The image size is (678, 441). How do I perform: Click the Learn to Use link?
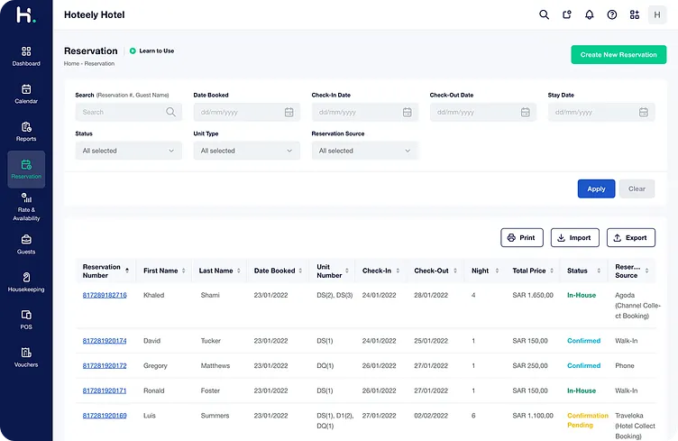[x=157, y=51]
